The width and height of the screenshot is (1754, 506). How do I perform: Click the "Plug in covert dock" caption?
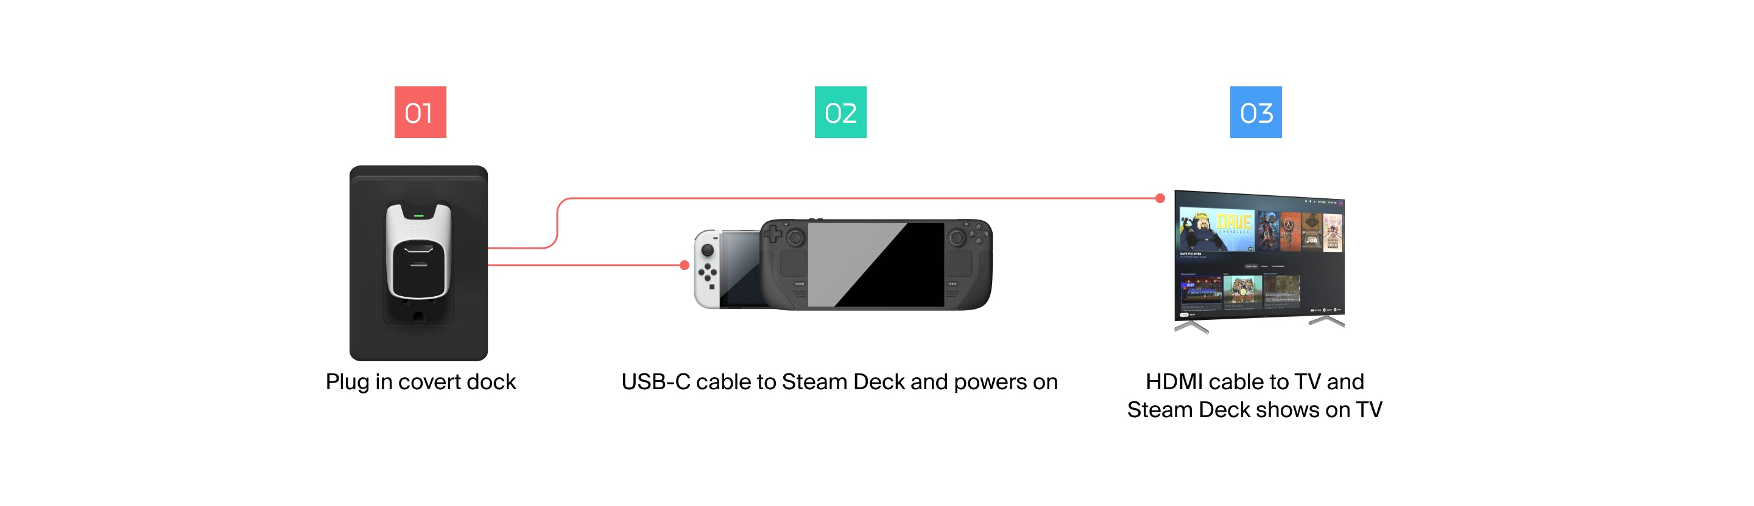421,381
